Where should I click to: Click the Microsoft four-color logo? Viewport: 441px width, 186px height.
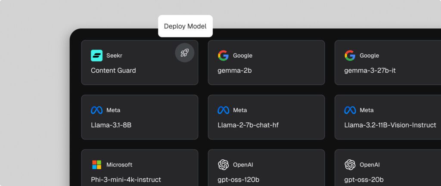96,165
